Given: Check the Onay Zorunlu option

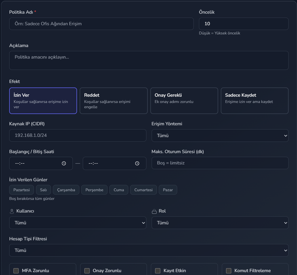Looking at the screenshot, I should tap(87, 271).
